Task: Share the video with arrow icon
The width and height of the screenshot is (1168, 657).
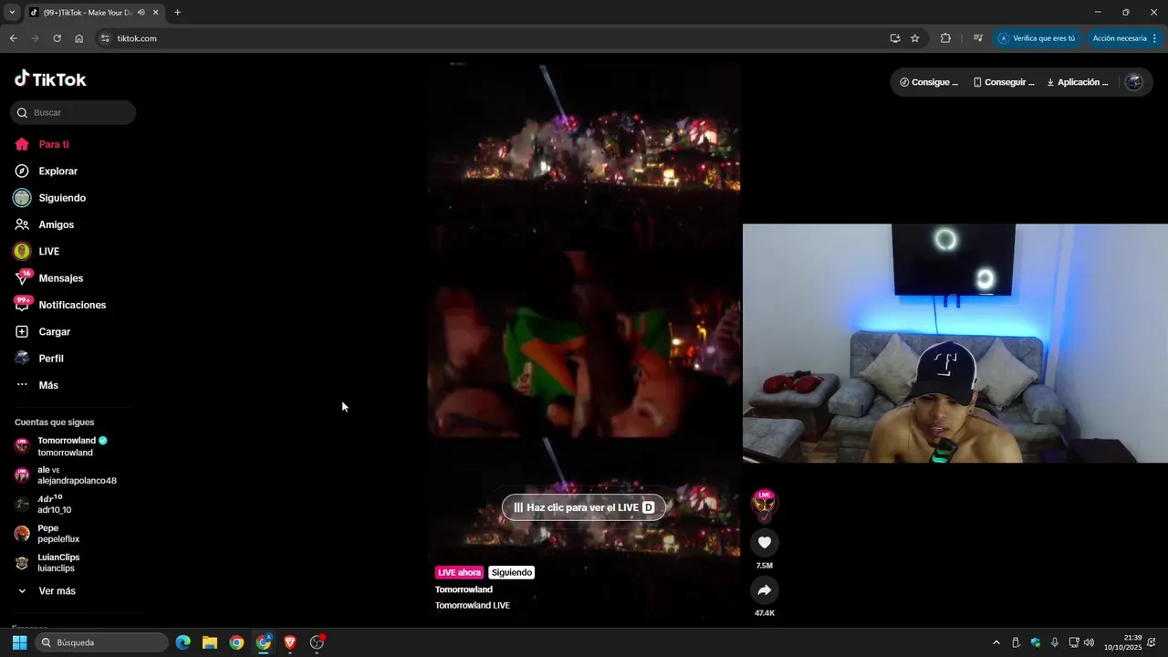Action: tap(765, 590)
